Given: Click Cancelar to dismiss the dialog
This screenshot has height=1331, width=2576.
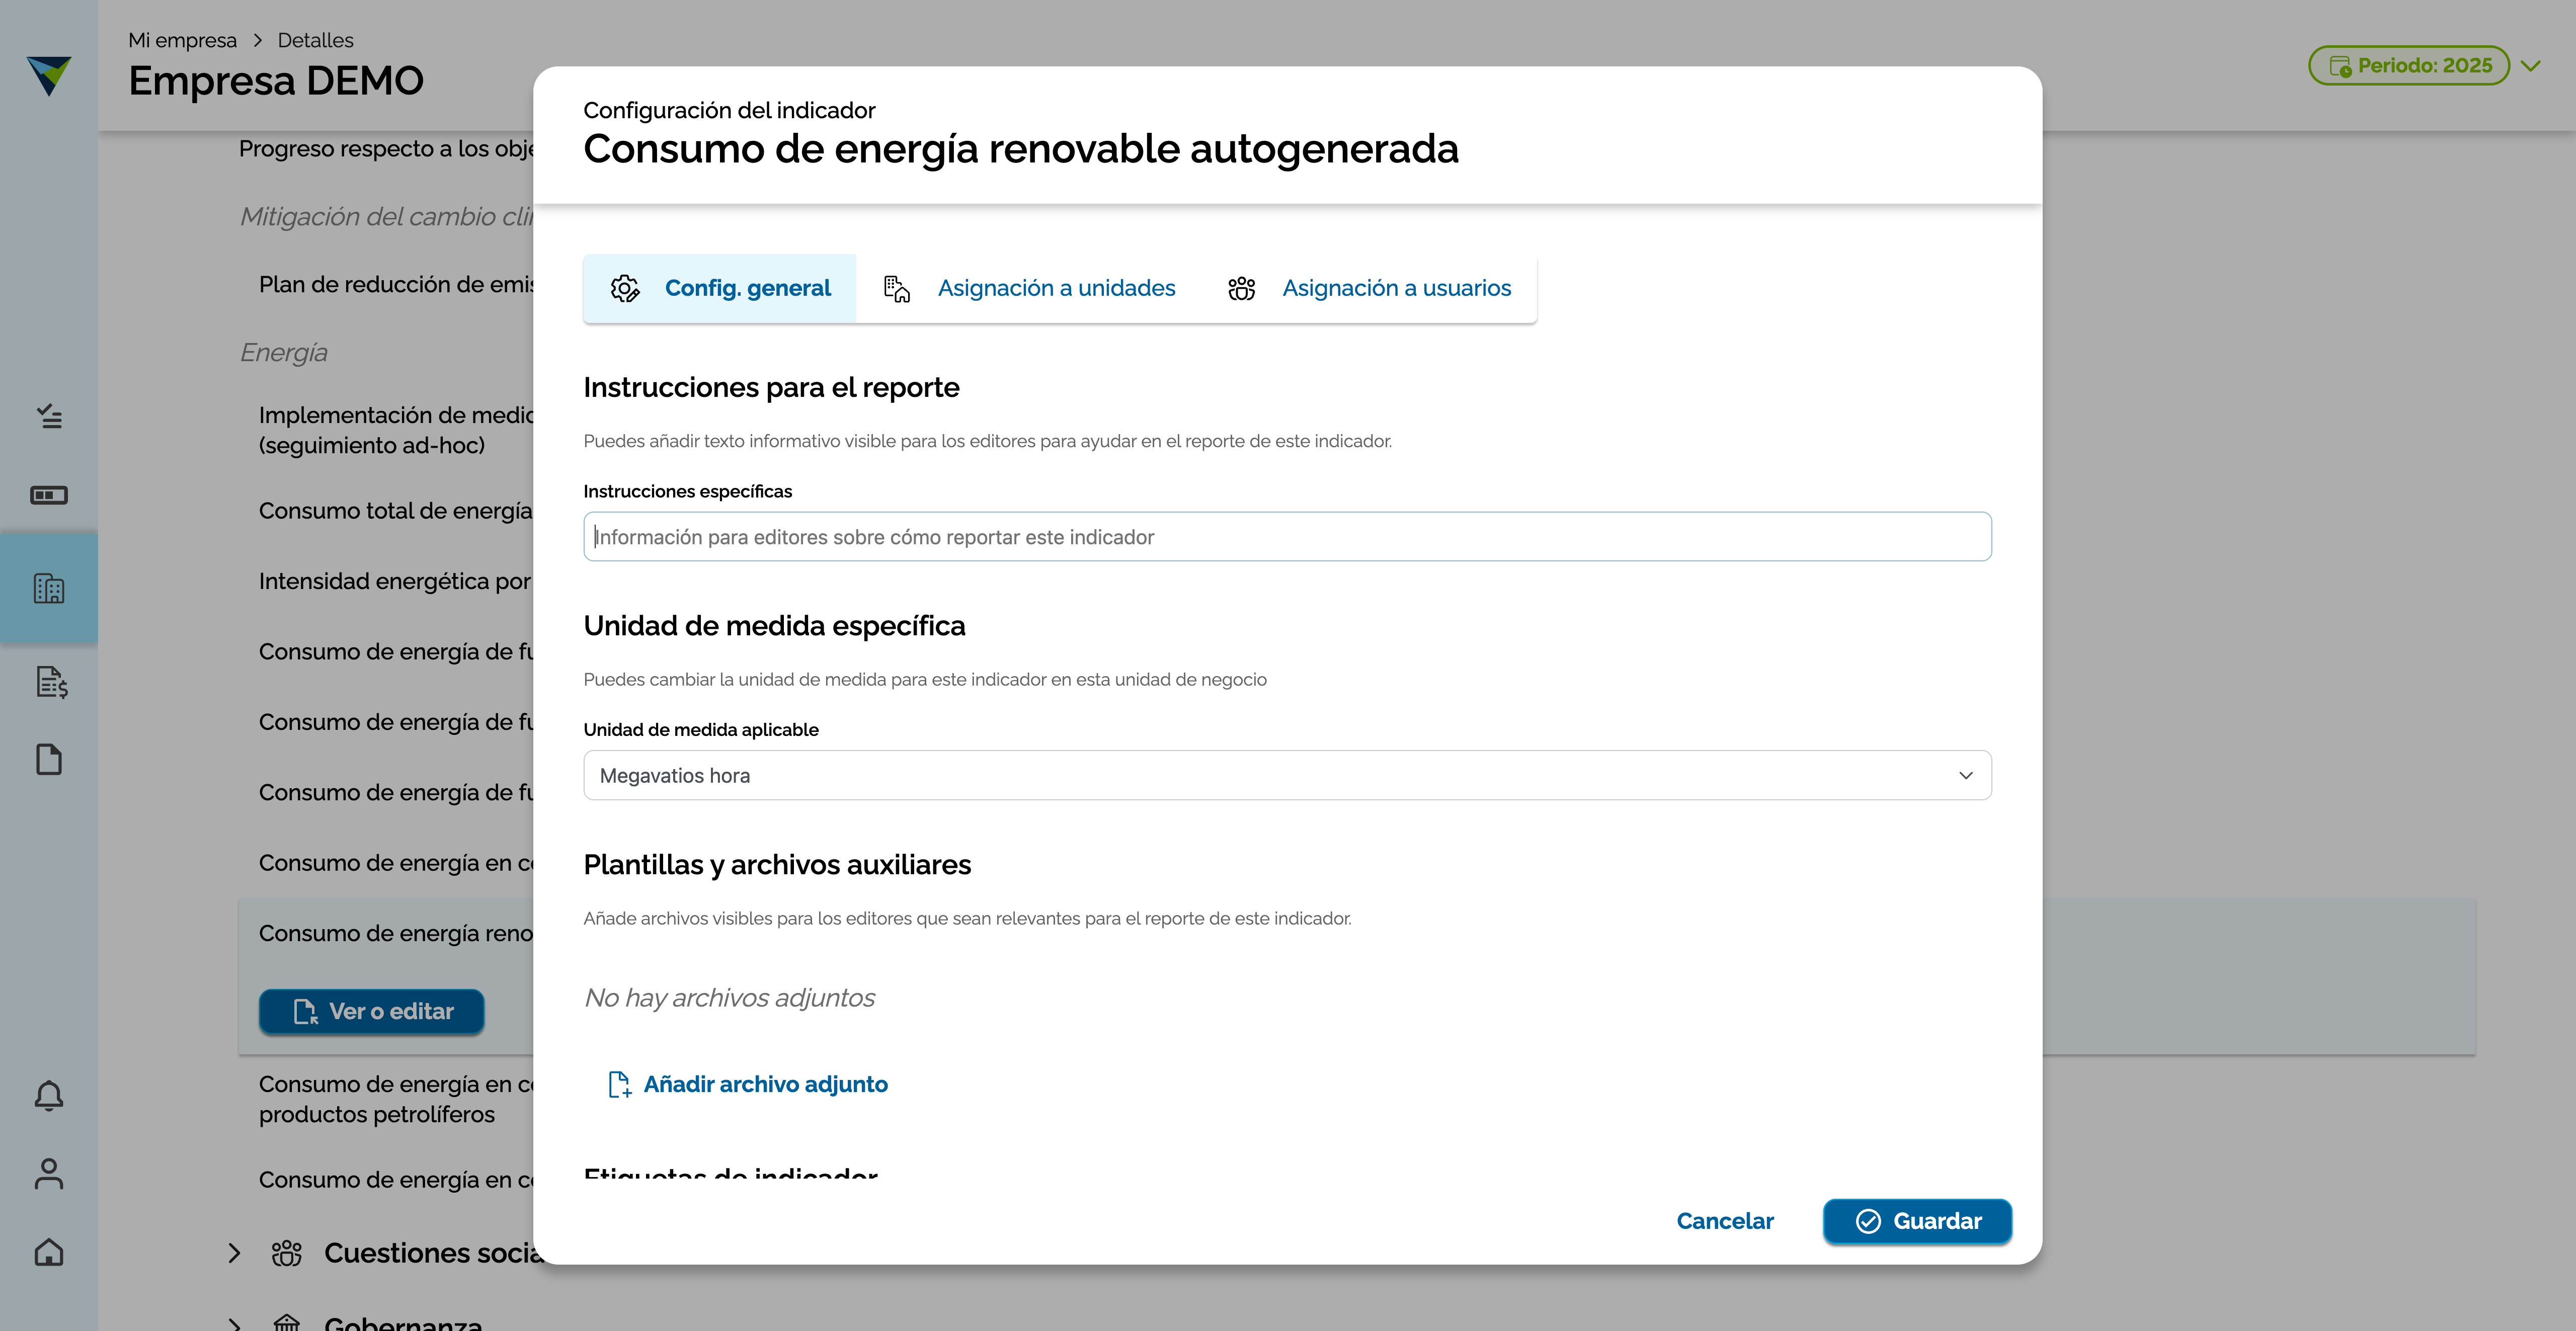Looking at the screenshot, I should pos(1725,1221).
